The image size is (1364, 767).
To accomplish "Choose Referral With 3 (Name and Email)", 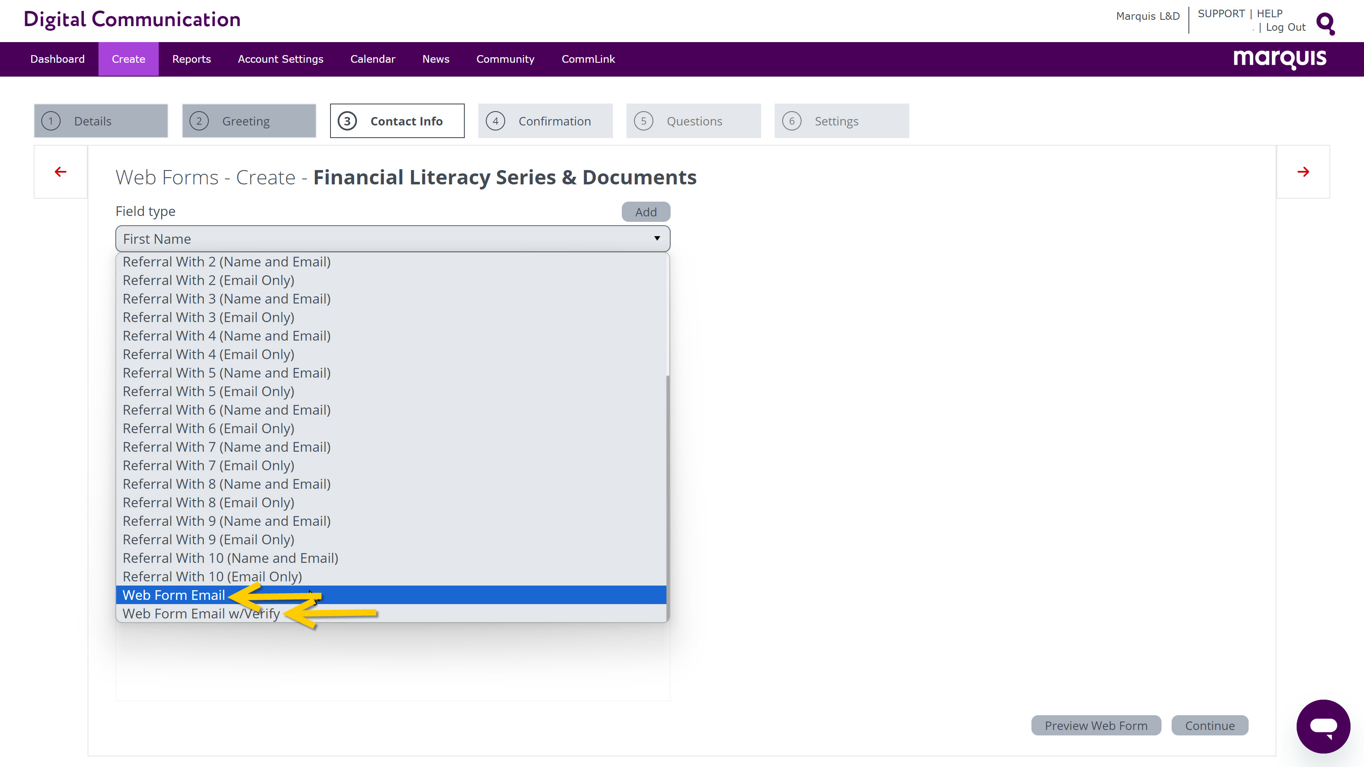I will tap(391, 298).
